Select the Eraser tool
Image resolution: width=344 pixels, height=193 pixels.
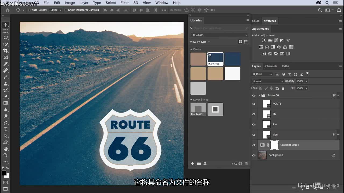pyautogui.click(x=6, y=96)
